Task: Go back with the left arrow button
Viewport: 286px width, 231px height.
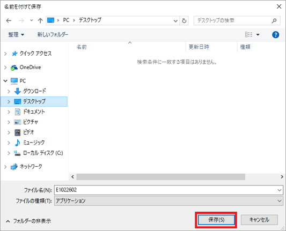Action: pos(9,20)
